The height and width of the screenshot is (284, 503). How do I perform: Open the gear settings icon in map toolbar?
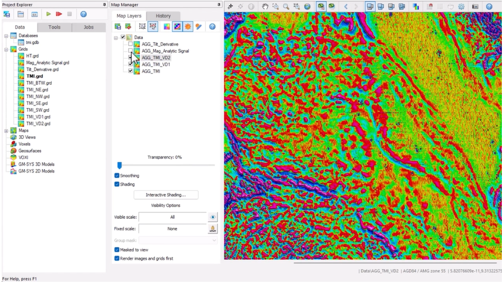[x=461, y=7]
